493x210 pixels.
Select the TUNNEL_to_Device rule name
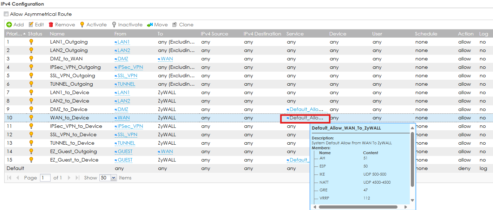72,143
